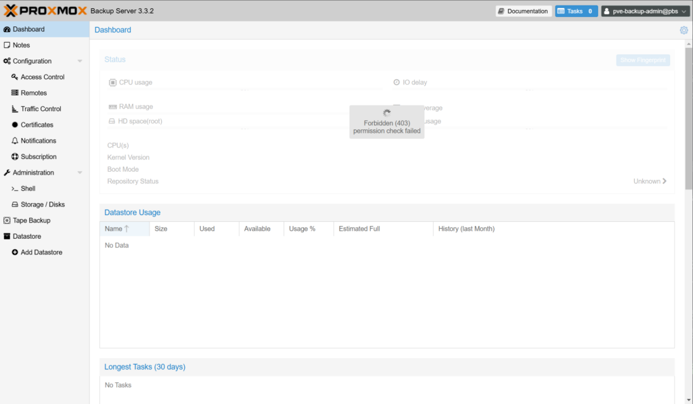This screenshot has height=404, width=693.
Task: Sort datastores by Name column header
Action: [x=114, y=229]
